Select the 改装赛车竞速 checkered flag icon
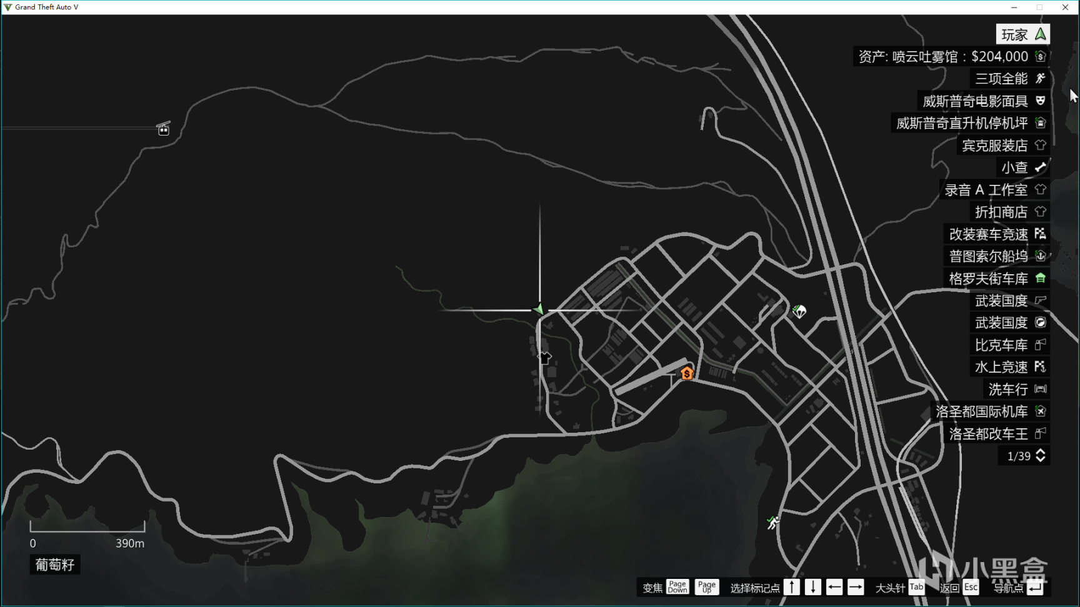Image resolution: width=1080 pixels, height=607 pixels. click(1041, 234)
